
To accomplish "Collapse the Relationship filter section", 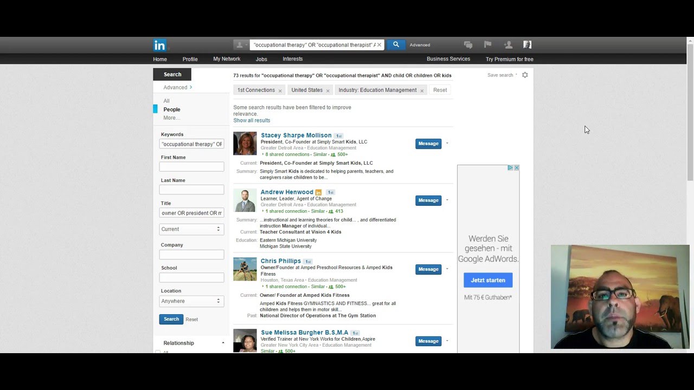I will pyautogui.click(x=223, y=343).
